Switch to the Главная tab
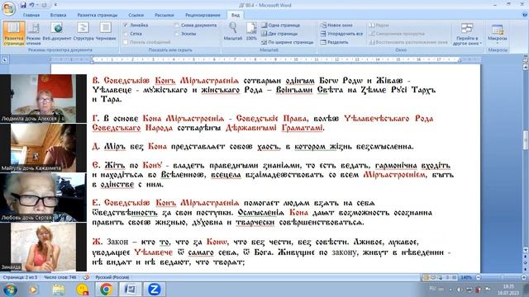The image size is (529, 297). tap(31, 15)
